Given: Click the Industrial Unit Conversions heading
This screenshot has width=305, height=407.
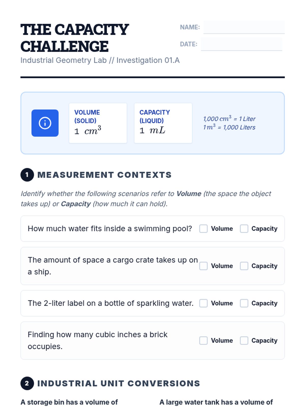Looking at the screenshot, I should click(119, 384).
